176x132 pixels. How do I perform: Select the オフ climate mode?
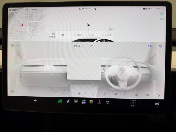point(63,35)
